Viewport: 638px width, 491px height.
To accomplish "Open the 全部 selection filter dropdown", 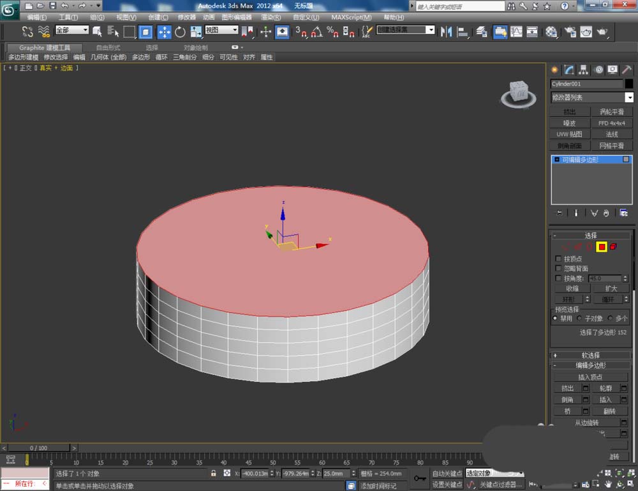I will 71,30.
